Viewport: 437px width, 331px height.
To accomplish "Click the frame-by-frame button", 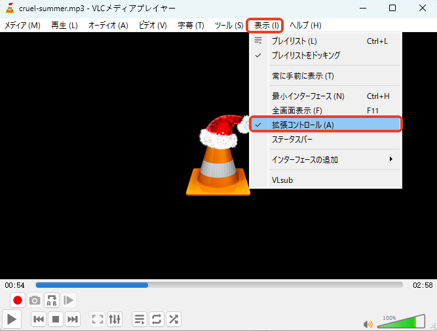I will click(69, 300).
